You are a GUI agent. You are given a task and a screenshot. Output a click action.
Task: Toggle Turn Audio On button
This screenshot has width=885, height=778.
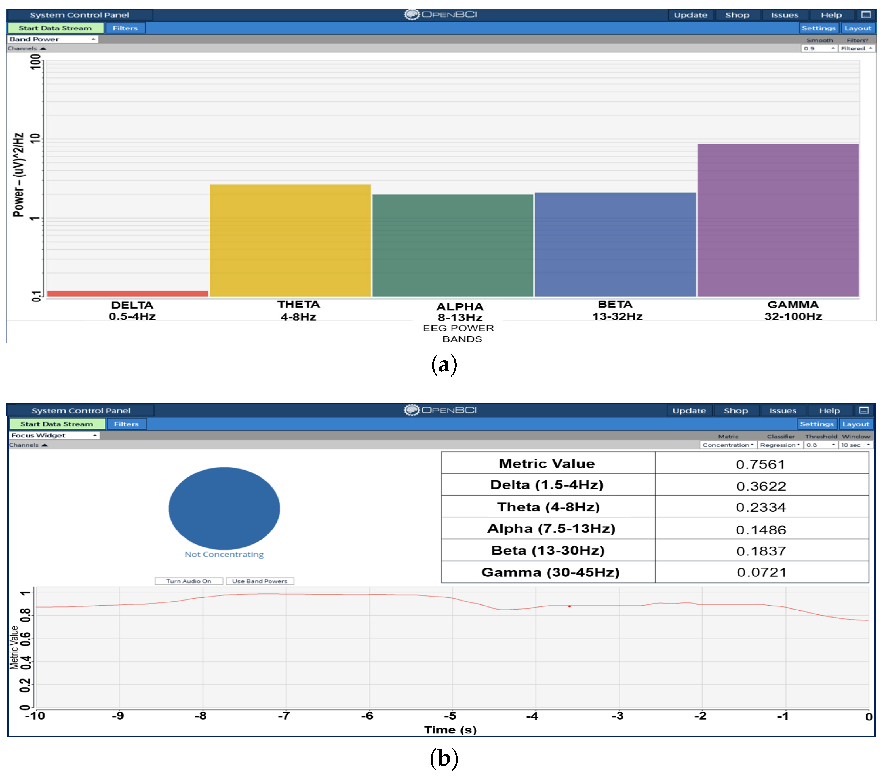point(189,581)
